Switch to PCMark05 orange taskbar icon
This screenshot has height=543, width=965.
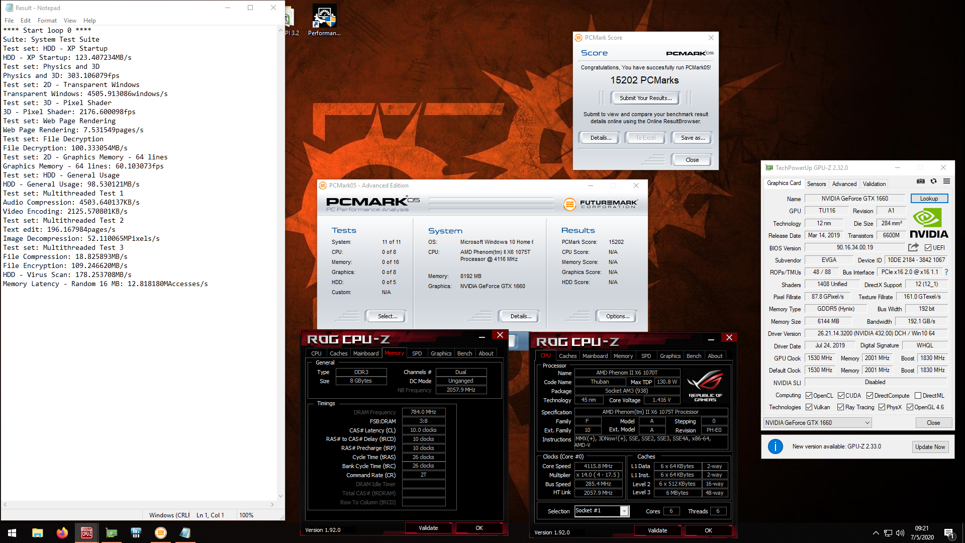[x=160, y=533]
